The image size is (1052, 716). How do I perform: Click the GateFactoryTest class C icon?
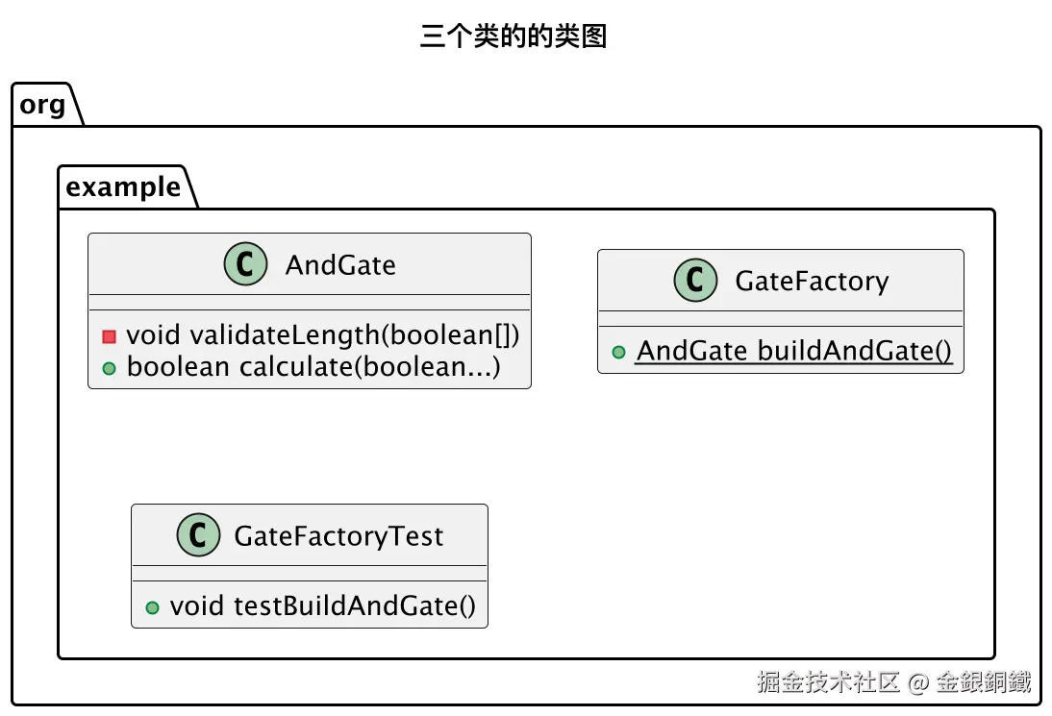(198, 535)
